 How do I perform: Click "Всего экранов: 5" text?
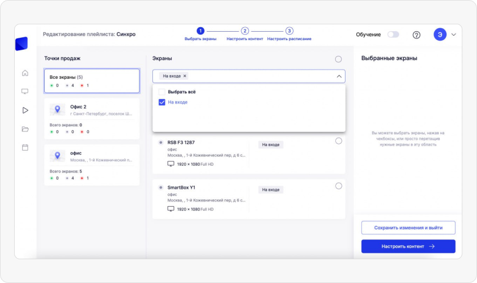coord(66,171)
